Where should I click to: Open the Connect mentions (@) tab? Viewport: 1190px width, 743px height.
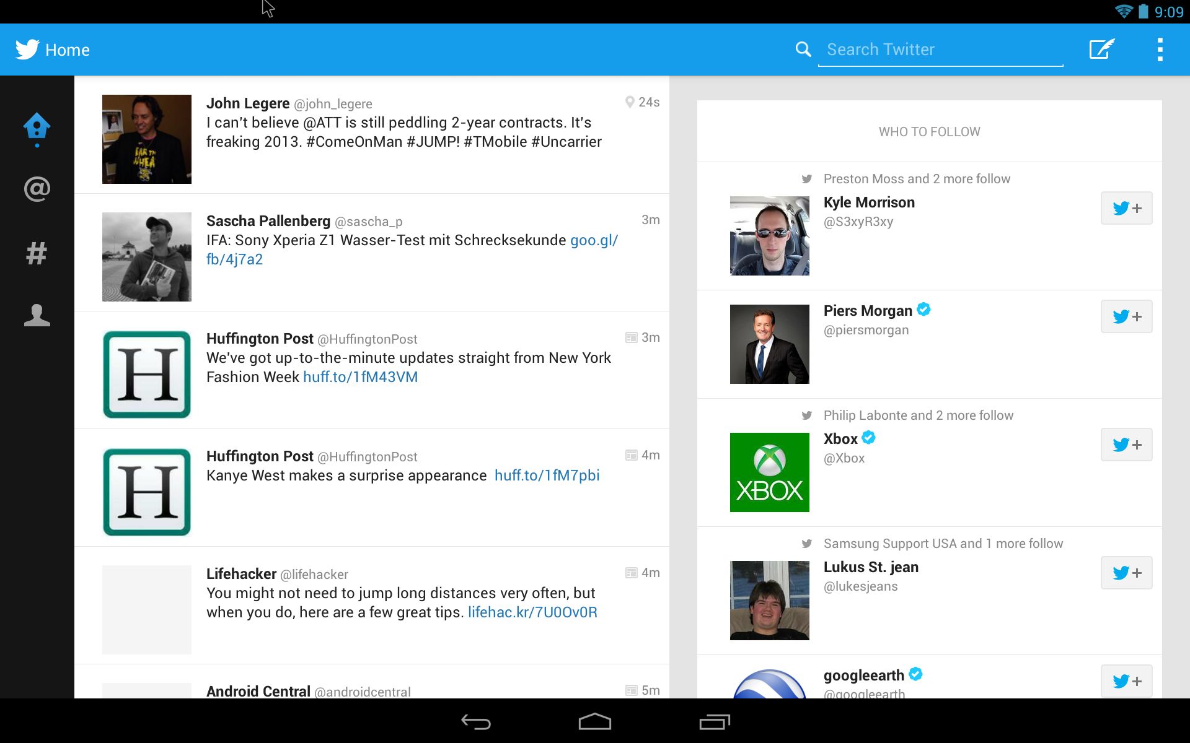pyautogui.click(x=37, y=189)
